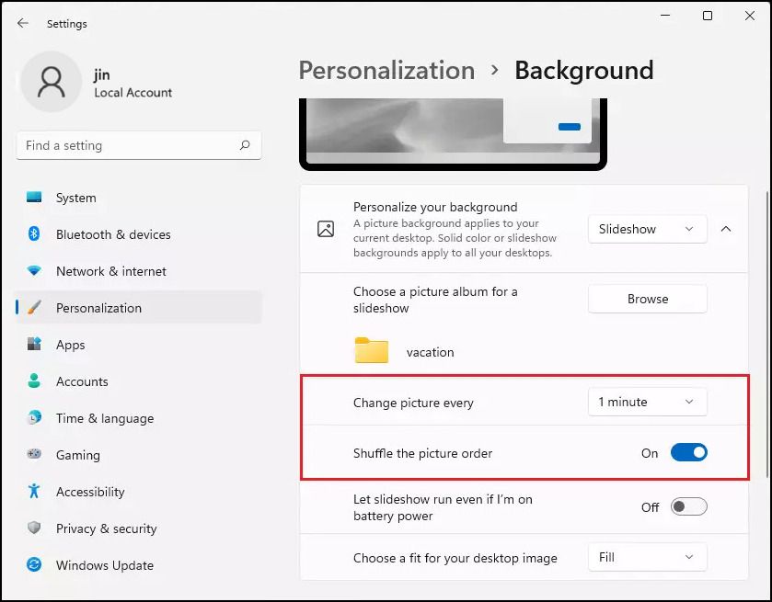772x602 pixels.
Task: Turn off Shuffle the picture order
Action: tap(689, 452)
